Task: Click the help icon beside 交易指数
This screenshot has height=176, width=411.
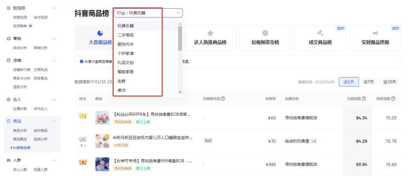Action: coord(364,99)
